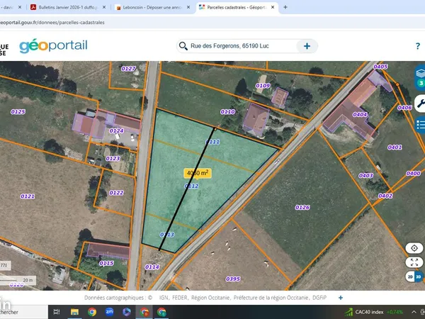The height and width of the screenshot is (319, 425).
Task: Open Windows Task View
Action: tap(57, 312)
